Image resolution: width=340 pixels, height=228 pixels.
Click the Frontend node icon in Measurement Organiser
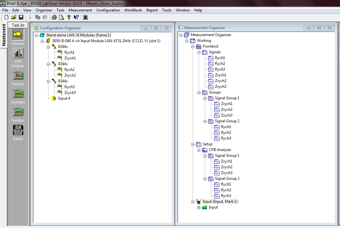tap(199, 47)
